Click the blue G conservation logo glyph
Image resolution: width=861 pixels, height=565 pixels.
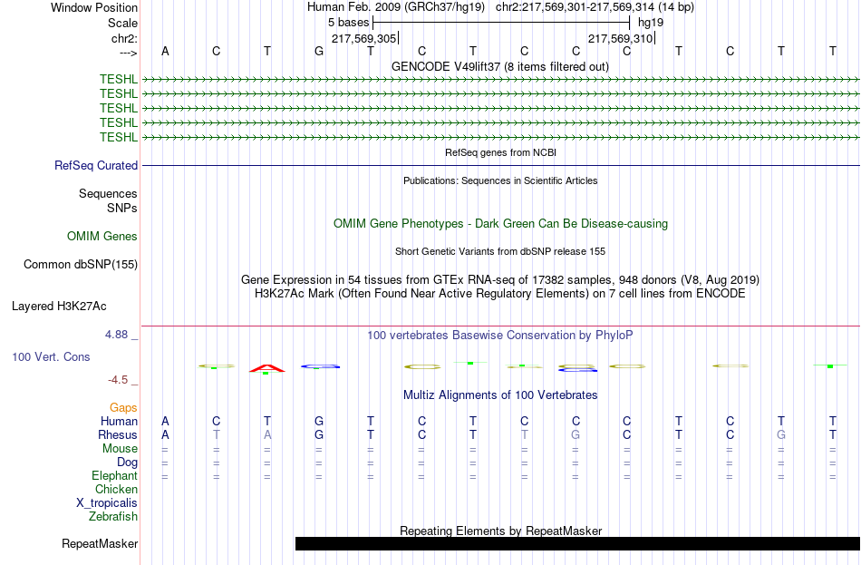321,366
